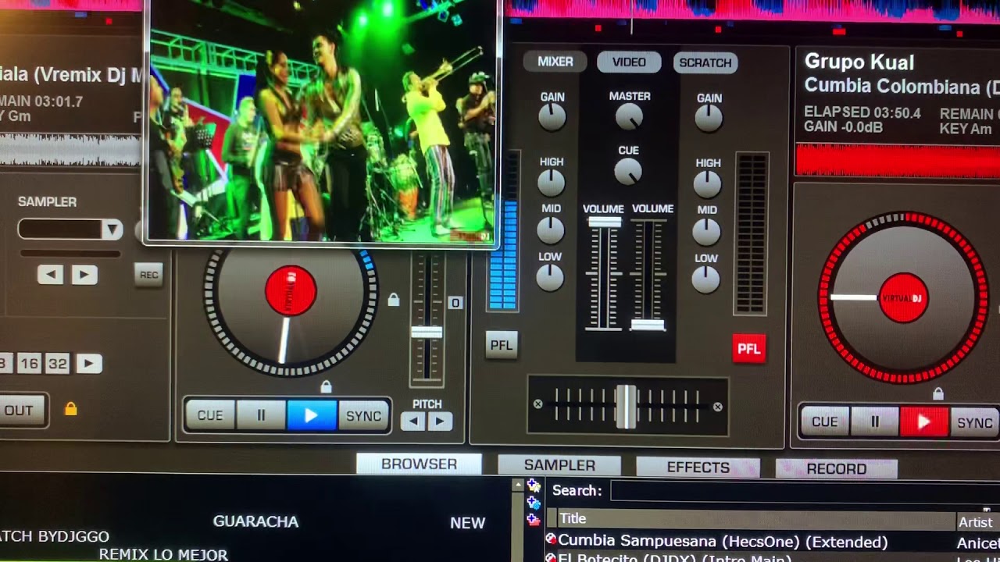This screenshot has width=1000, height=562.
Task: Click the loop OUT button
Action: click(x=20, y=411)
